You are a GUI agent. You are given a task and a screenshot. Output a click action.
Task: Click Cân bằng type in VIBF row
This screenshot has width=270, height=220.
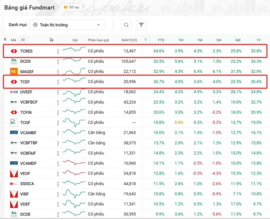point(96,194)
